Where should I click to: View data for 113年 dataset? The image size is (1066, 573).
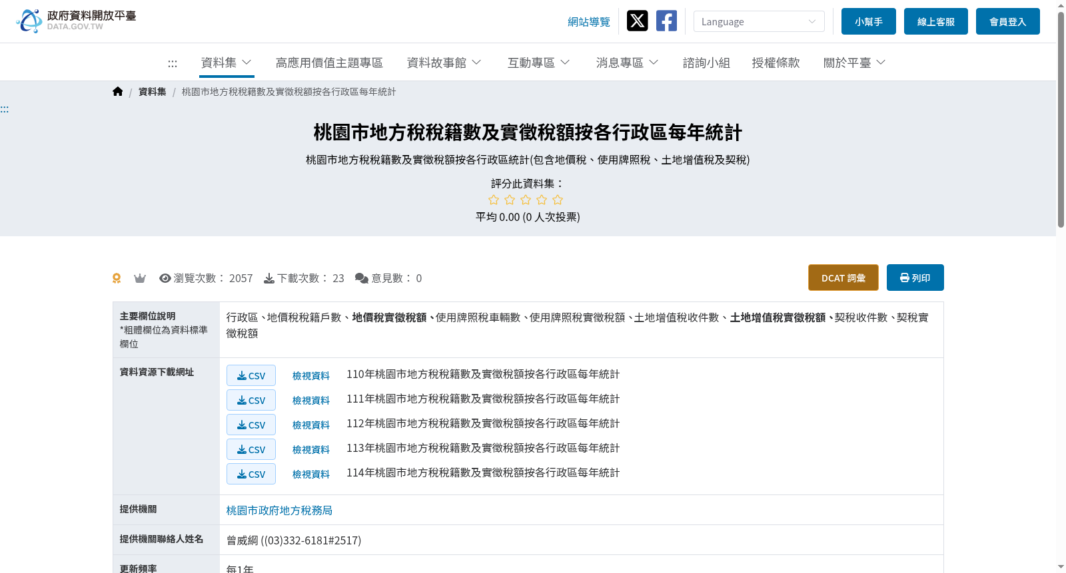[x=311, y=450]
